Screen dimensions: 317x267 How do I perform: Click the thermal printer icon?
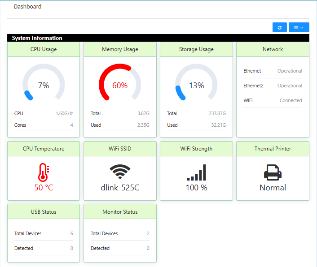273,172
